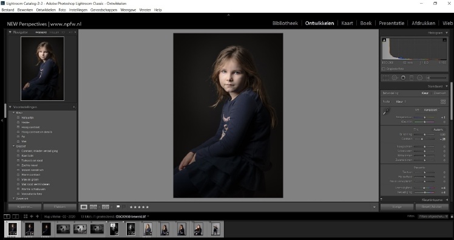Screen dimensions: 454x240
Task: Select last filmstrip thumbnail of standing person
Action: click(215, 229)
